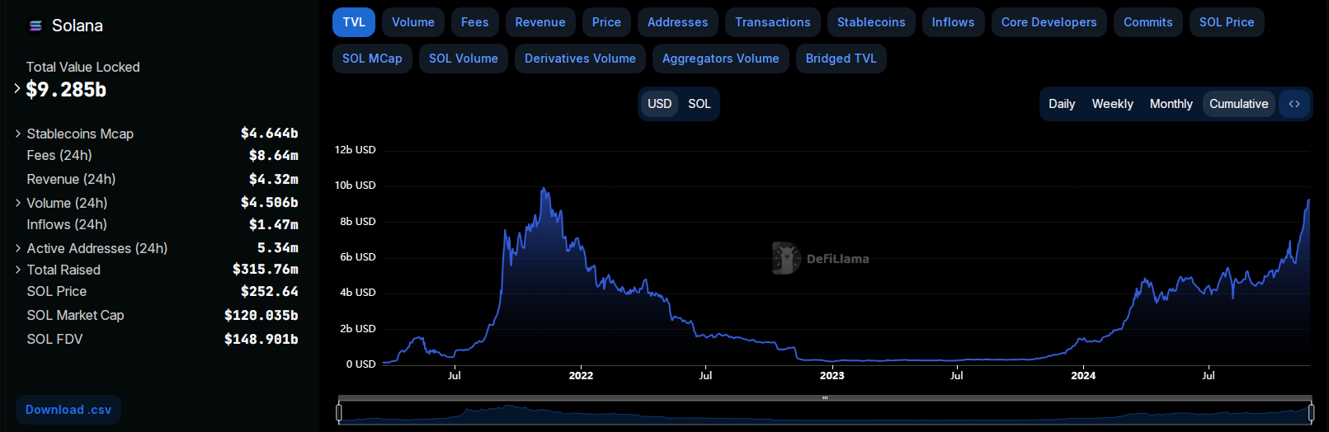Select the Weekly grouping option

(x=1112, y=104)
